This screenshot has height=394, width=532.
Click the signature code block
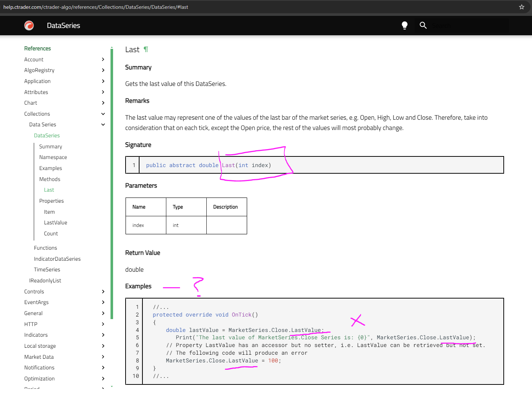pos(314,165)
